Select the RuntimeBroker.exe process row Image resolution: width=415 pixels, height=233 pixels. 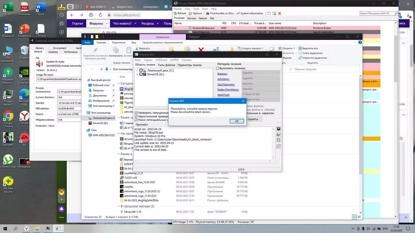(277, 28)
